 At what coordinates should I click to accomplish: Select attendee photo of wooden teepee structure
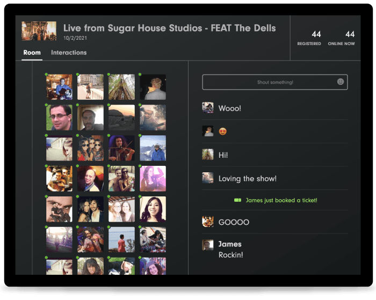[x=121, y=87]
